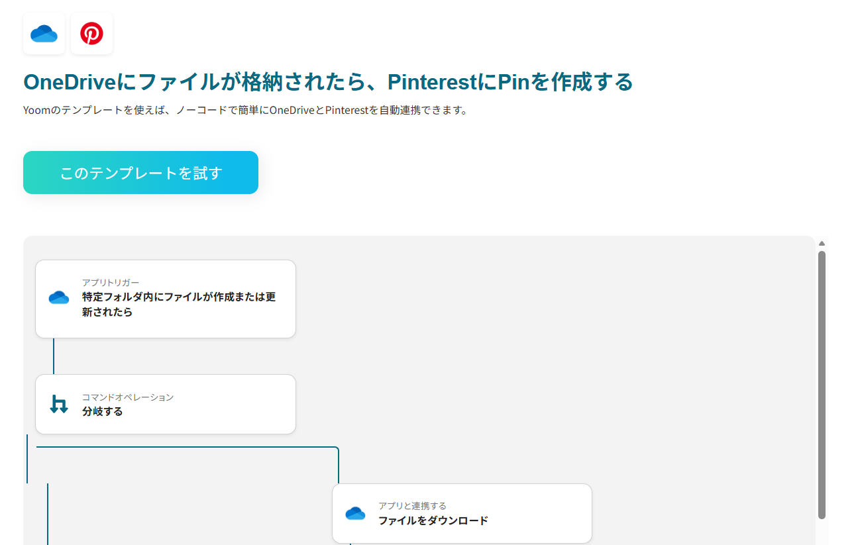
Task: Click the OneDrive logo at page top
Action: (x=44, y=33)
